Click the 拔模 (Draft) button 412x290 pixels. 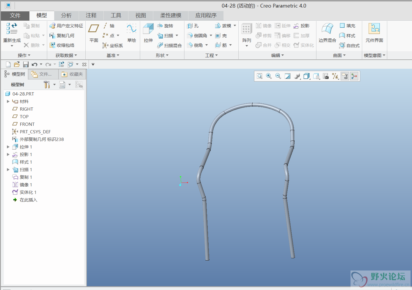pos(223,26)
